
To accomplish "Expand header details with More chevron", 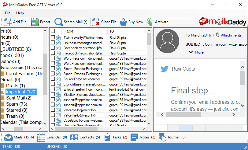I will pyautogui.click(x=191, y=52).
